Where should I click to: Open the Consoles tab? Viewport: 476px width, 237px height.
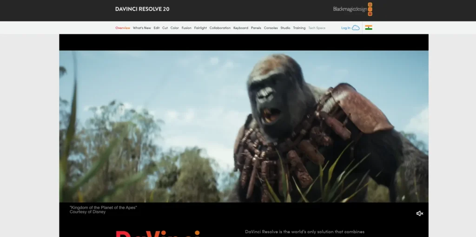[x=271, y=28]
